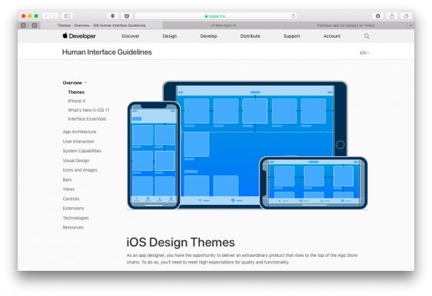The width and height of the screenshot is (432, 296).
Task: Expand Icons and Images section
Action: point(80,170)
